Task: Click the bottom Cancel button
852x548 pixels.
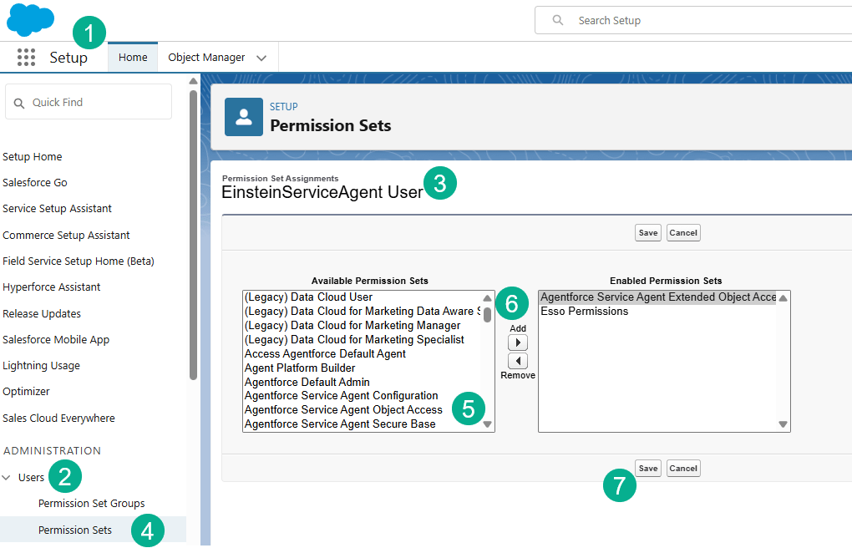Action: click(682, 469)
